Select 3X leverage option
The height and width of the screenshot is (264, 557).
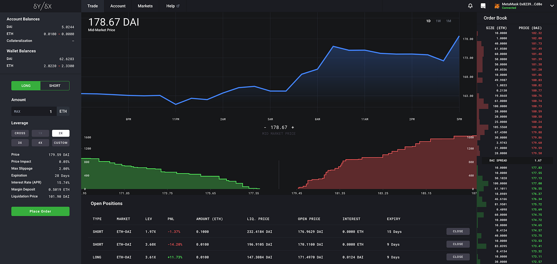[20, 143]
